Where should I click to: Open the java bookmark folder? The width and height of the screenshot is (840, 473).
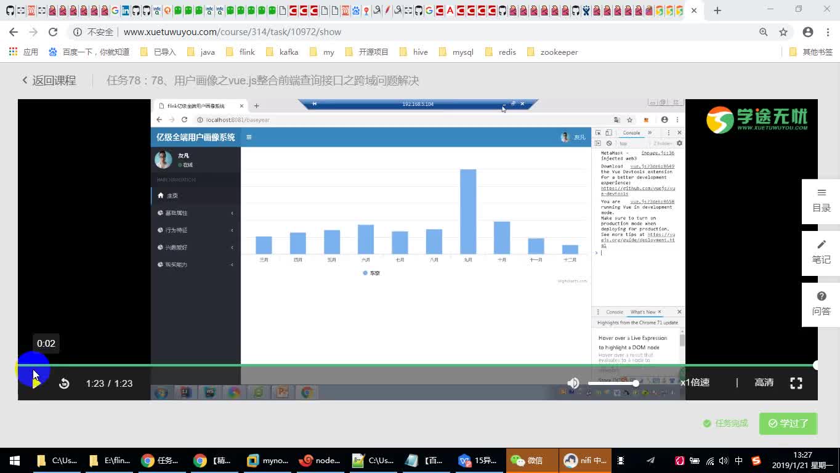point(201,52)
